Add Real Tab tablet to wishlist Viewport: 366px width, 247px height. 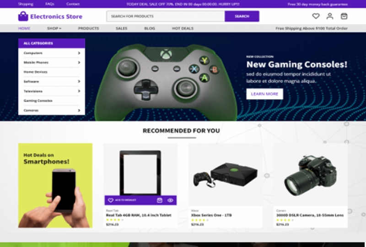[122, 200]
